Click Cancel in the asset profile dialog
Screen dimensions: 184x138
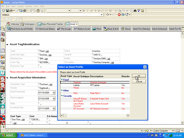click(x=139, y=82)
